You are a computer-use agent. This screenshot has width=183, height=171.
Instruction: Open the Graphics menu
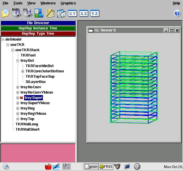pyautogui.click(x=68, y=3)
